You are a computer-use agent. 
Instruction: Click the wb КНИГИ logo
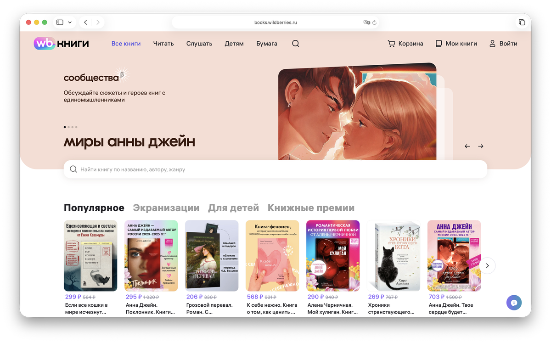[60, 43]
